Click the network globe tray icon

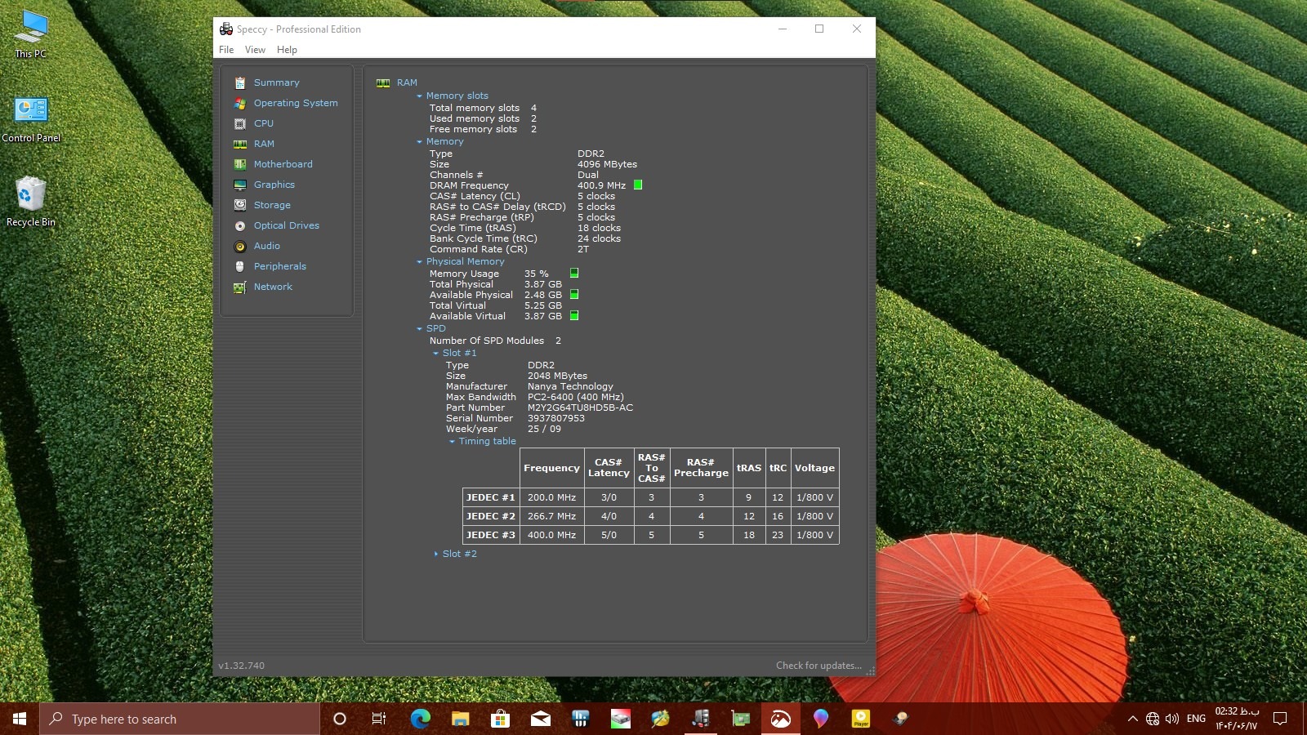coord(1153,719)
